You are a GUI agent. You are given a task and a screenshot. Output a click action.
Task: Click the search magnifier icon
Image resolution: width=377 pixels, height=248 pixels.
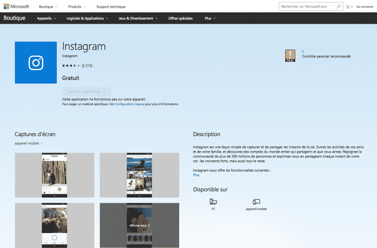(339, 7)
